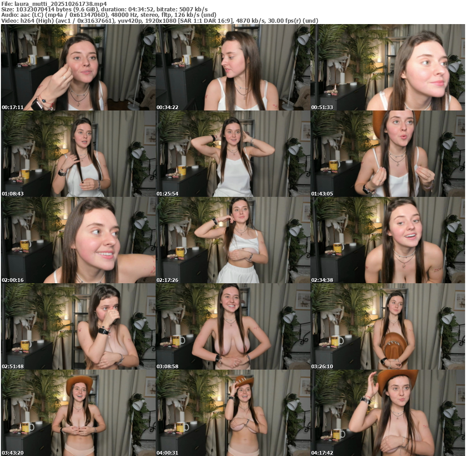Screen dimensions: 466x456
Task: Open the frame at 01:08:43
Action: point(78,154)
